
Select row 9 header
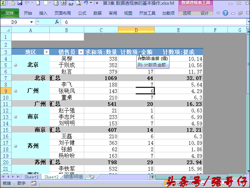(6, 91)
